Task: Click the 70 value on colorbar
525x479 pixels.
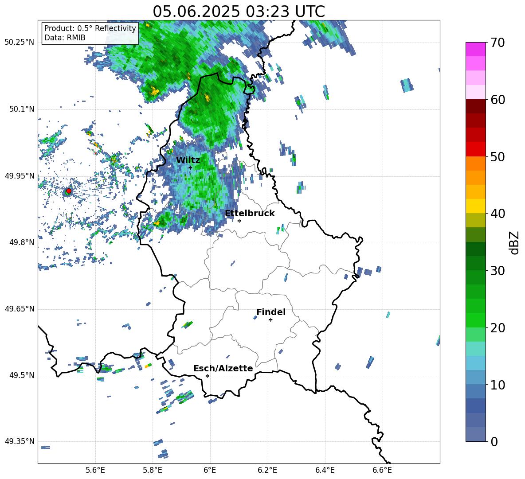Action: point(498,43)
